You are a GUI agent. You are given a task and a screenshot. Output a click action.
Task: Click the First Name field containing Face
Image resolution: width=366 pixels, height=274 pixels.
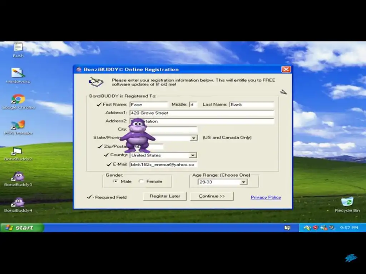(149, 105)
